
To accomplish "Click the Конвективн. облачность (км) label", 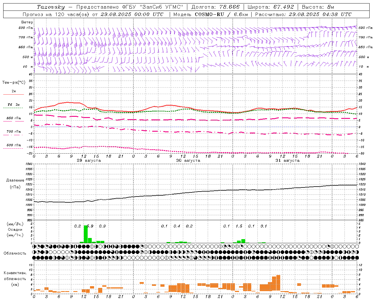I will [15, 279].
